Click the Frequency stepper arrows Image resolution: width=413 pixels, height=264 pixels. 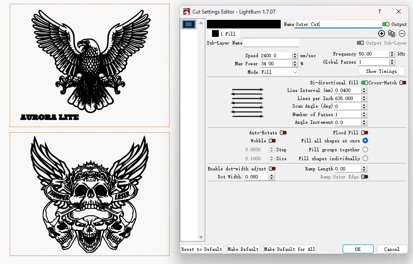pos(392,54)
